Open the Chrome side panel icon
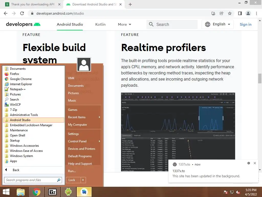 coord(240,13)
